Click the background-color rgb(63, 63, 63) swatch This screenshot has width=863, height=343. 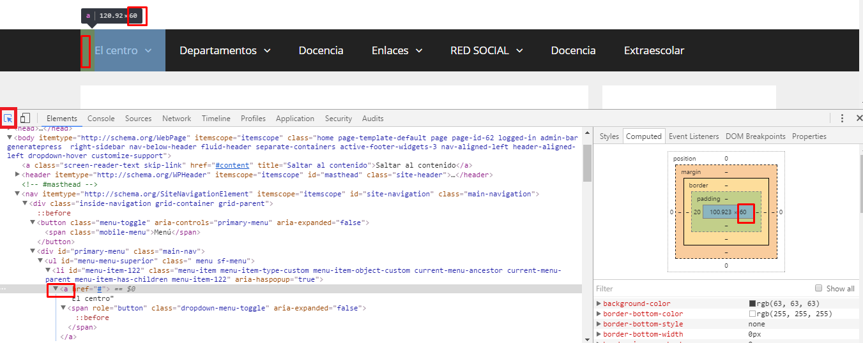pyautogui.click(x=752, y=303)
